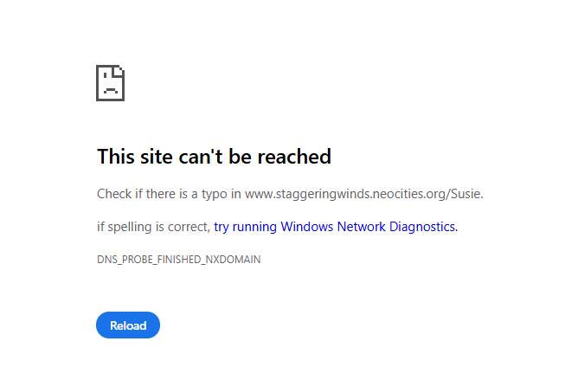Click the sad page error icon
Viewport: 578px width, 380px height.
point(110,82)
